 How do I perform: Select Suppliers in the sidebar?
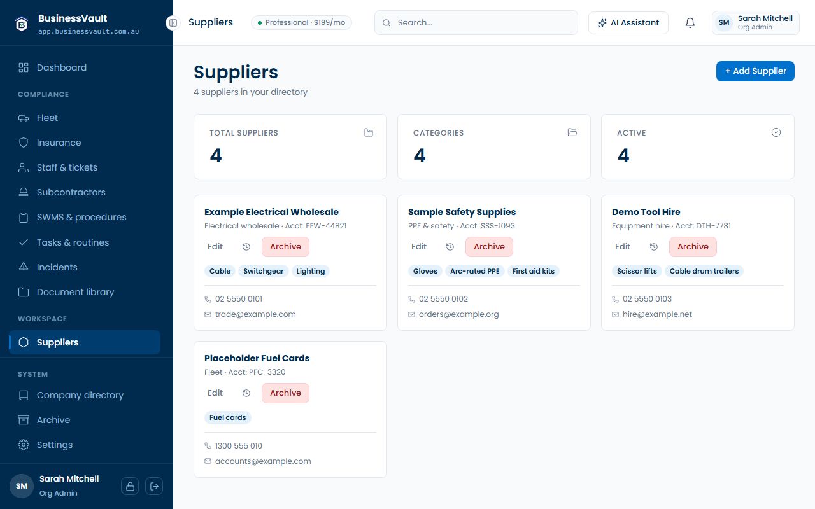pos(85,342)
